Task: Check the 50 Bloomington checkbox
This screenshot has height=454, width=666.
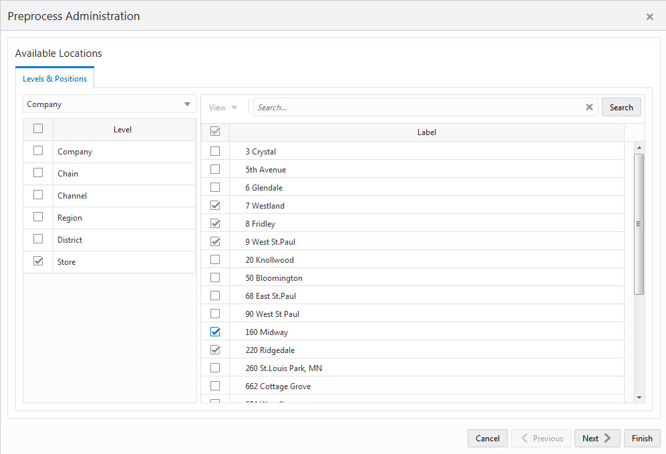Action: [x=215, y=277]
